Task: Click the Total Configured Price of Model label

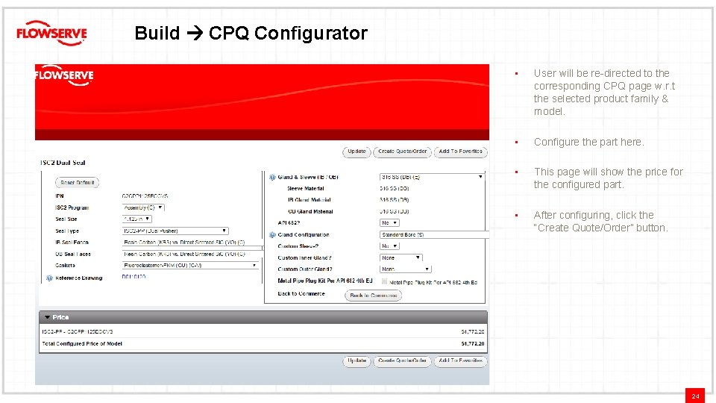Action: [x=82, y=343]
